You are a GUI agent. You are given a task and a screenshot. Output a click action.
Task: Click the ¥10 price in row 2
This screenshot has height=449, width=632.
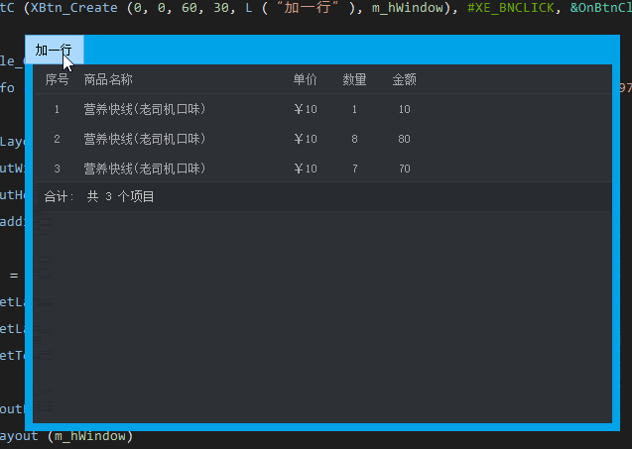(306, 139)
